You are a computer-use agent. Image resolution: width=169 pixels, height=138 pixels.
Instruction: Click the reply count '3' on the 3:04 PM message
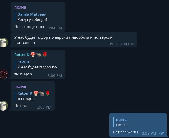(x=116, y=44)
